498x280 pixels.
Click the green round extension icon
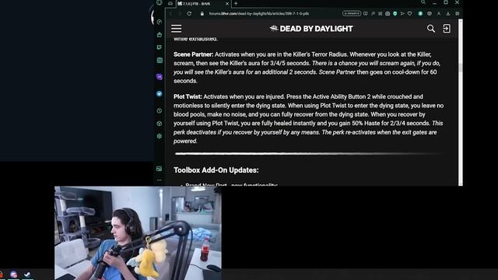click(420, 14)
